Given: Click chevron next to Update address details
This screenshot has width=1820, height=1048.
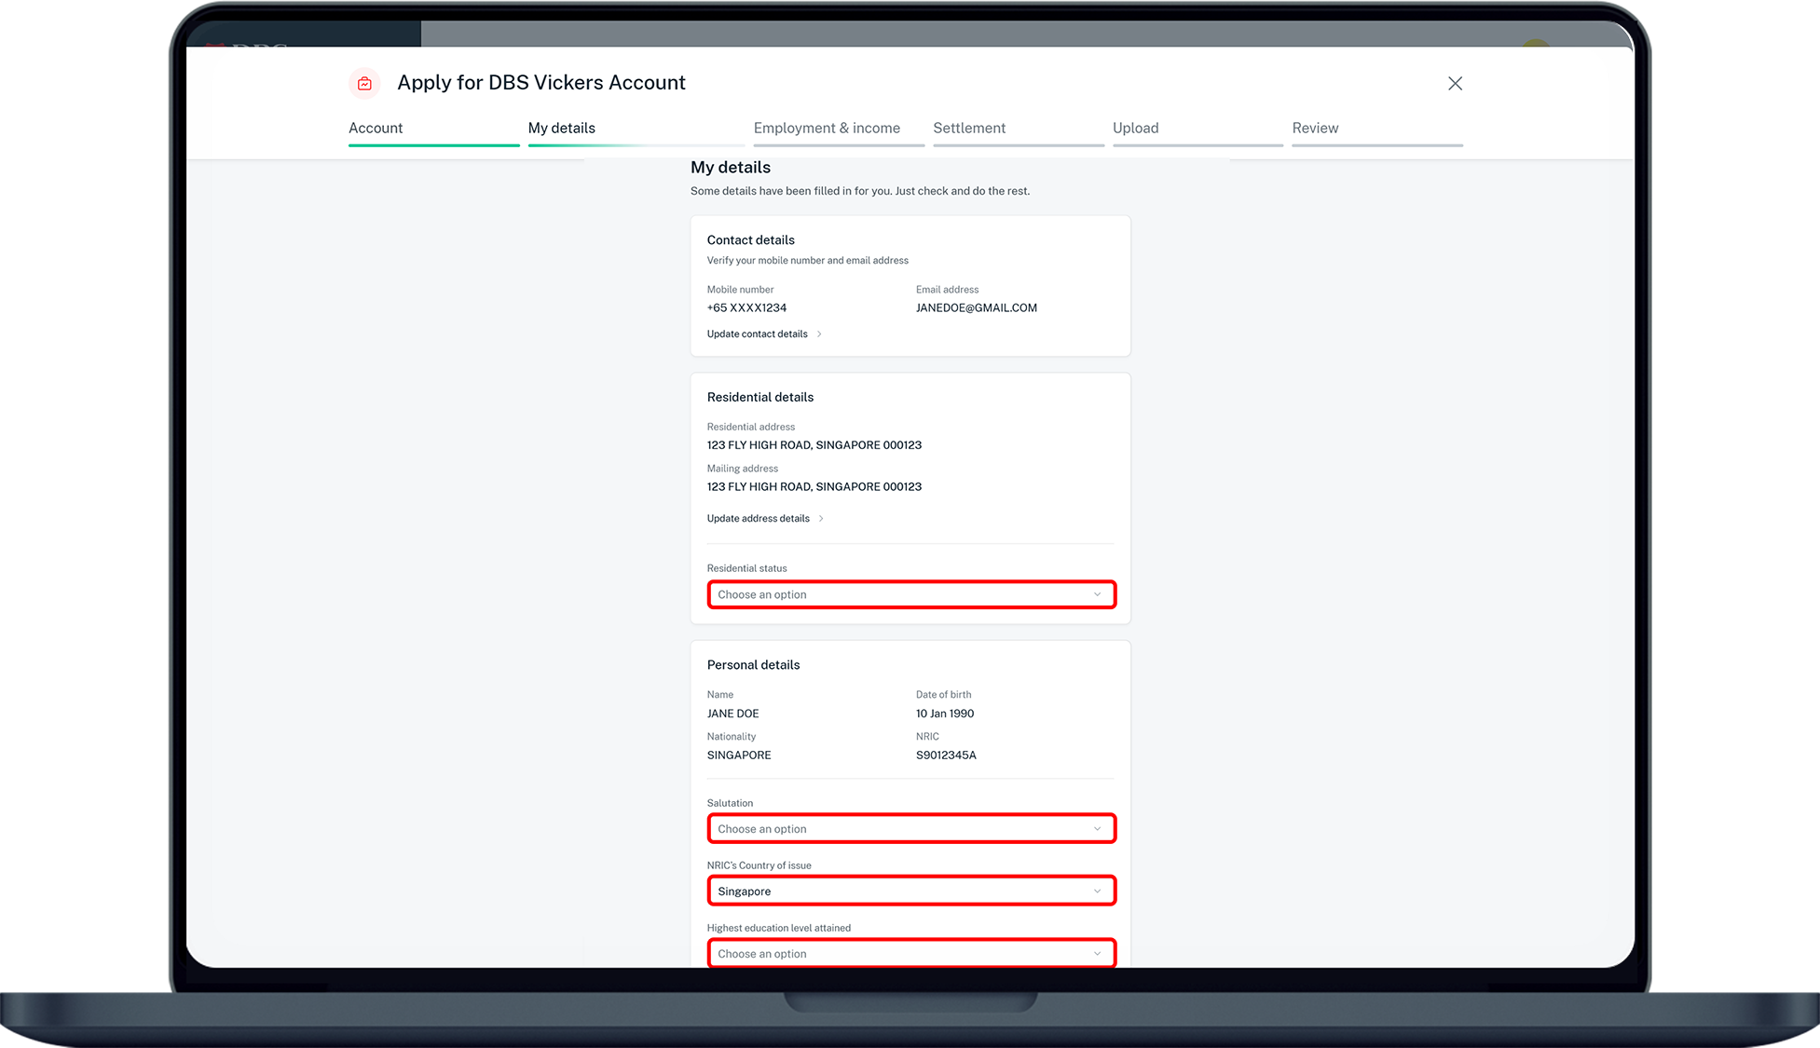Looking at the screenshot, I should pos(821,519).
